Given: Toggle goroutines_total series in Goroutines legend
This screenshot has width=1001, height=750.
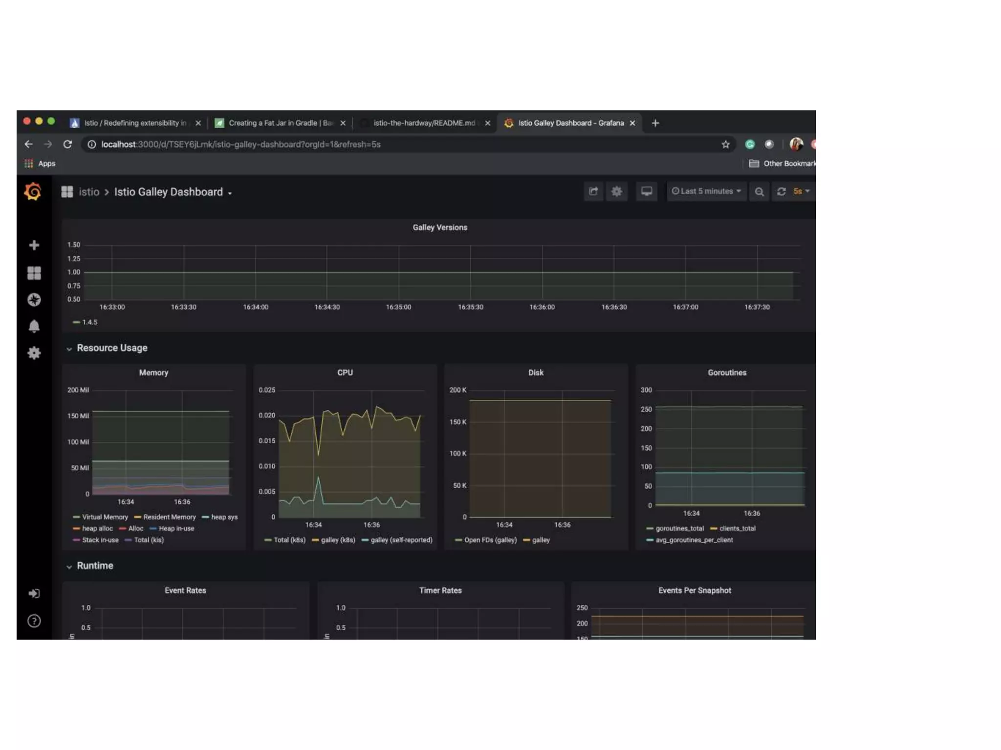Looking at the screenshot, I should tap(679, 528).
